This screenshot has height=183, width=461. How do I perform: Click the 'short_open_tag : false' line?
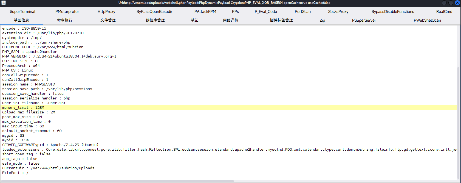[26, 154]
